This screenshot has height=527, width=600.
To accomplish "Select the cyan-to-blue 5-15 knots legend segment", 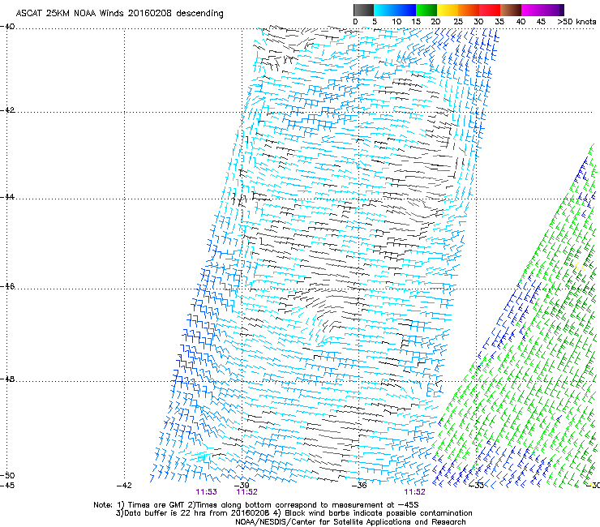I will point(395,10).
